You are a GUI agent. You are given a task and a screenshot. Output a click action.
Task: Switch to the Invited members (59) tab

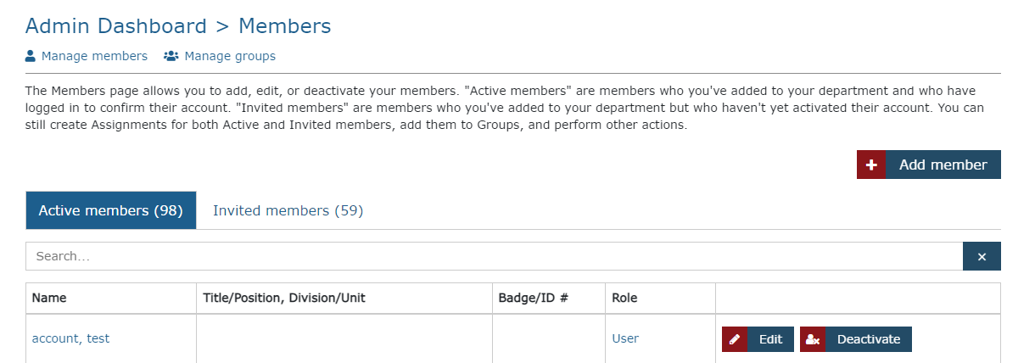coord(288,210)
